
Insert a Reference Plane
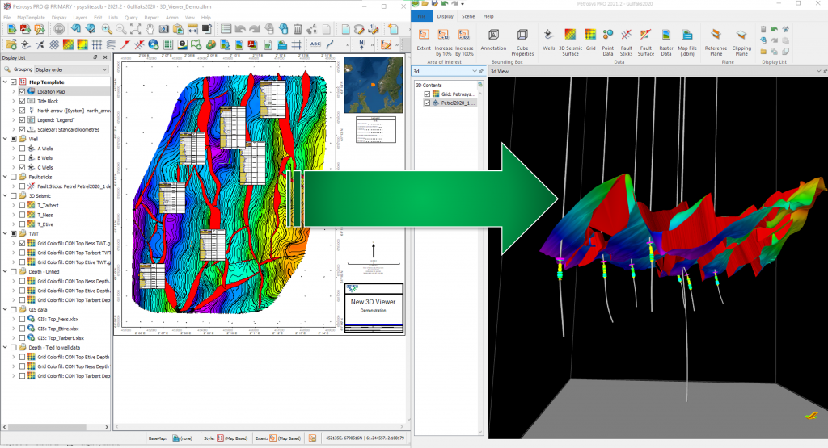(x=716, y=42)
